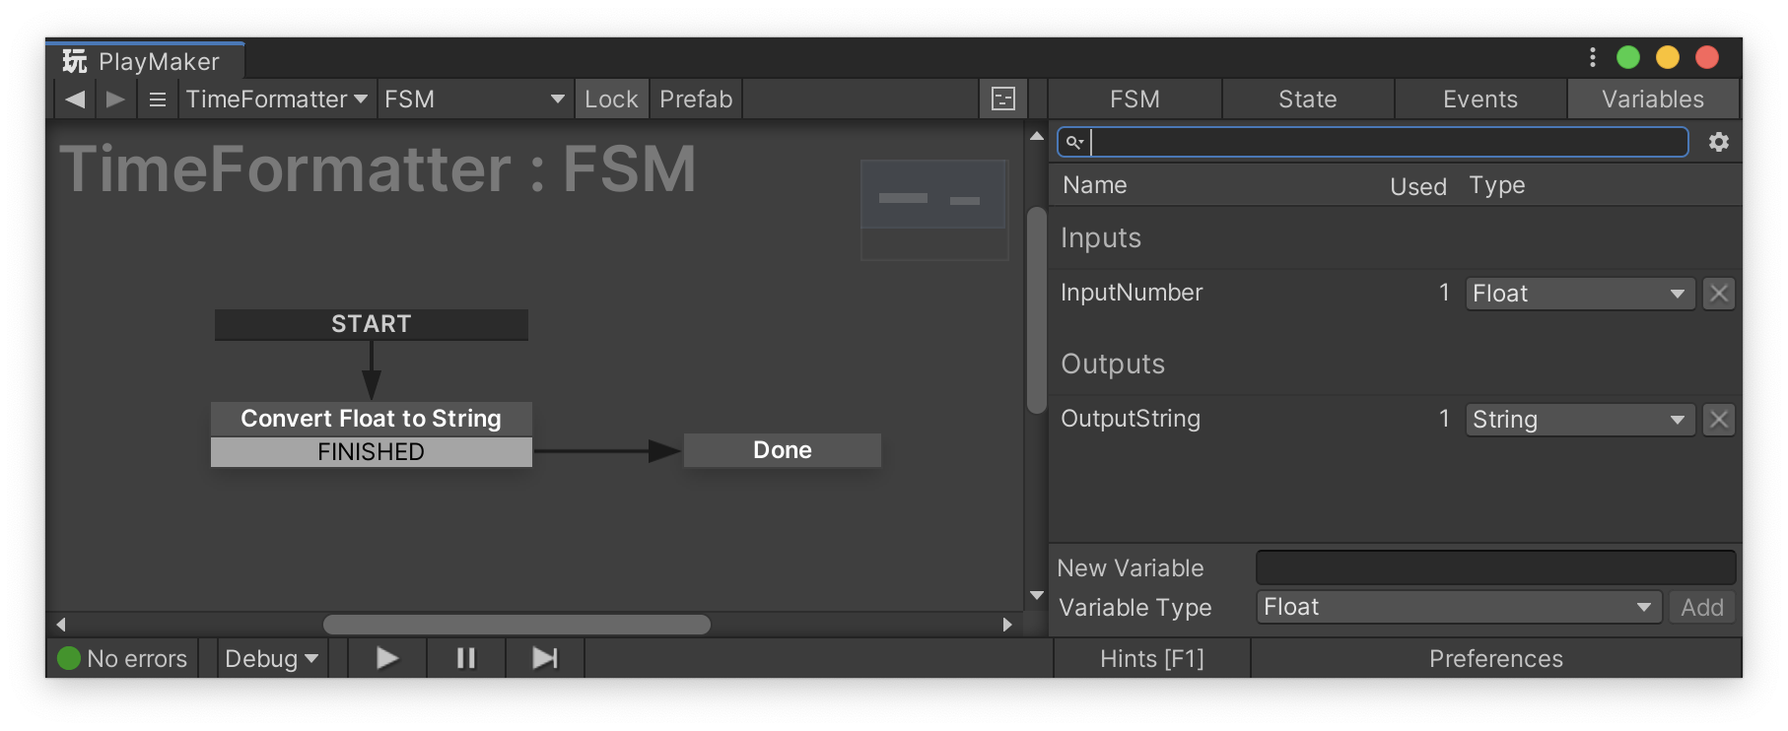This screenshot has height=731, width=1788.
Task: Step one frame forward
Action: click(545, 658)
